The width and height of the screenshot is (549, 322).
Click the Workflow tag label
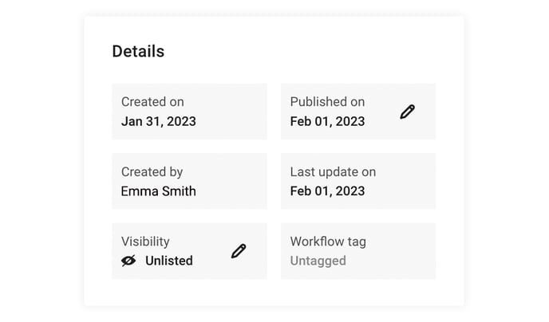click(x=328, y=241)
